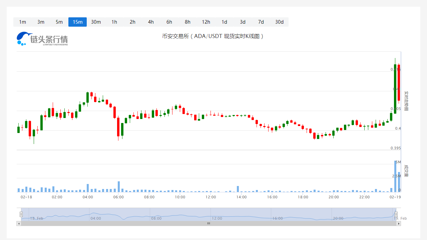427x240 pixels.
Task: Click the scrollbar center grip thumb
Action: tap(208, 224)
